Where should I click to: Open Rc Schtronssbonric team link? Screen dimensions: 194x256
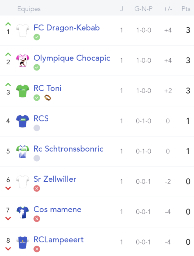coord(68,149)
